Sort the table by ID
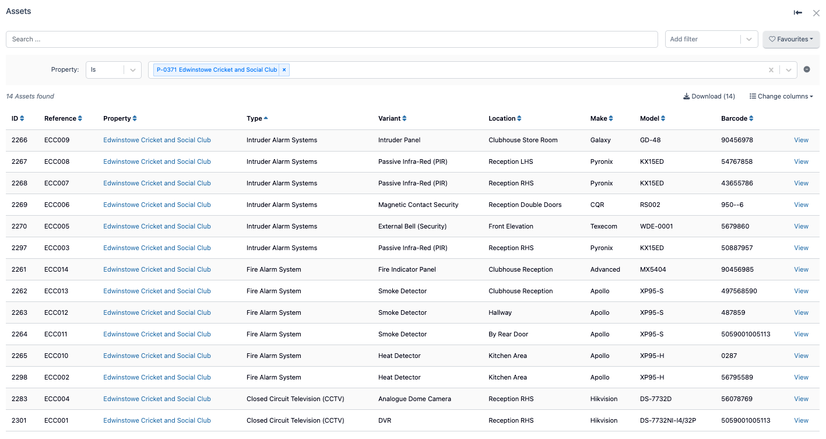Screen dimensions: 826x439 click(x=18, y=118)
